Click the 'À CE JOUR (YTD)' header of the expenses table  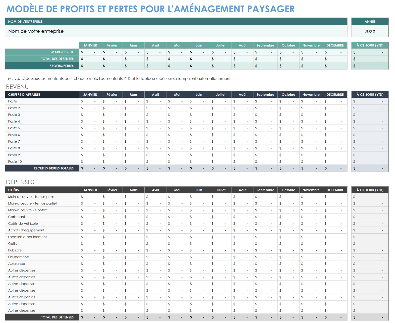370,190
